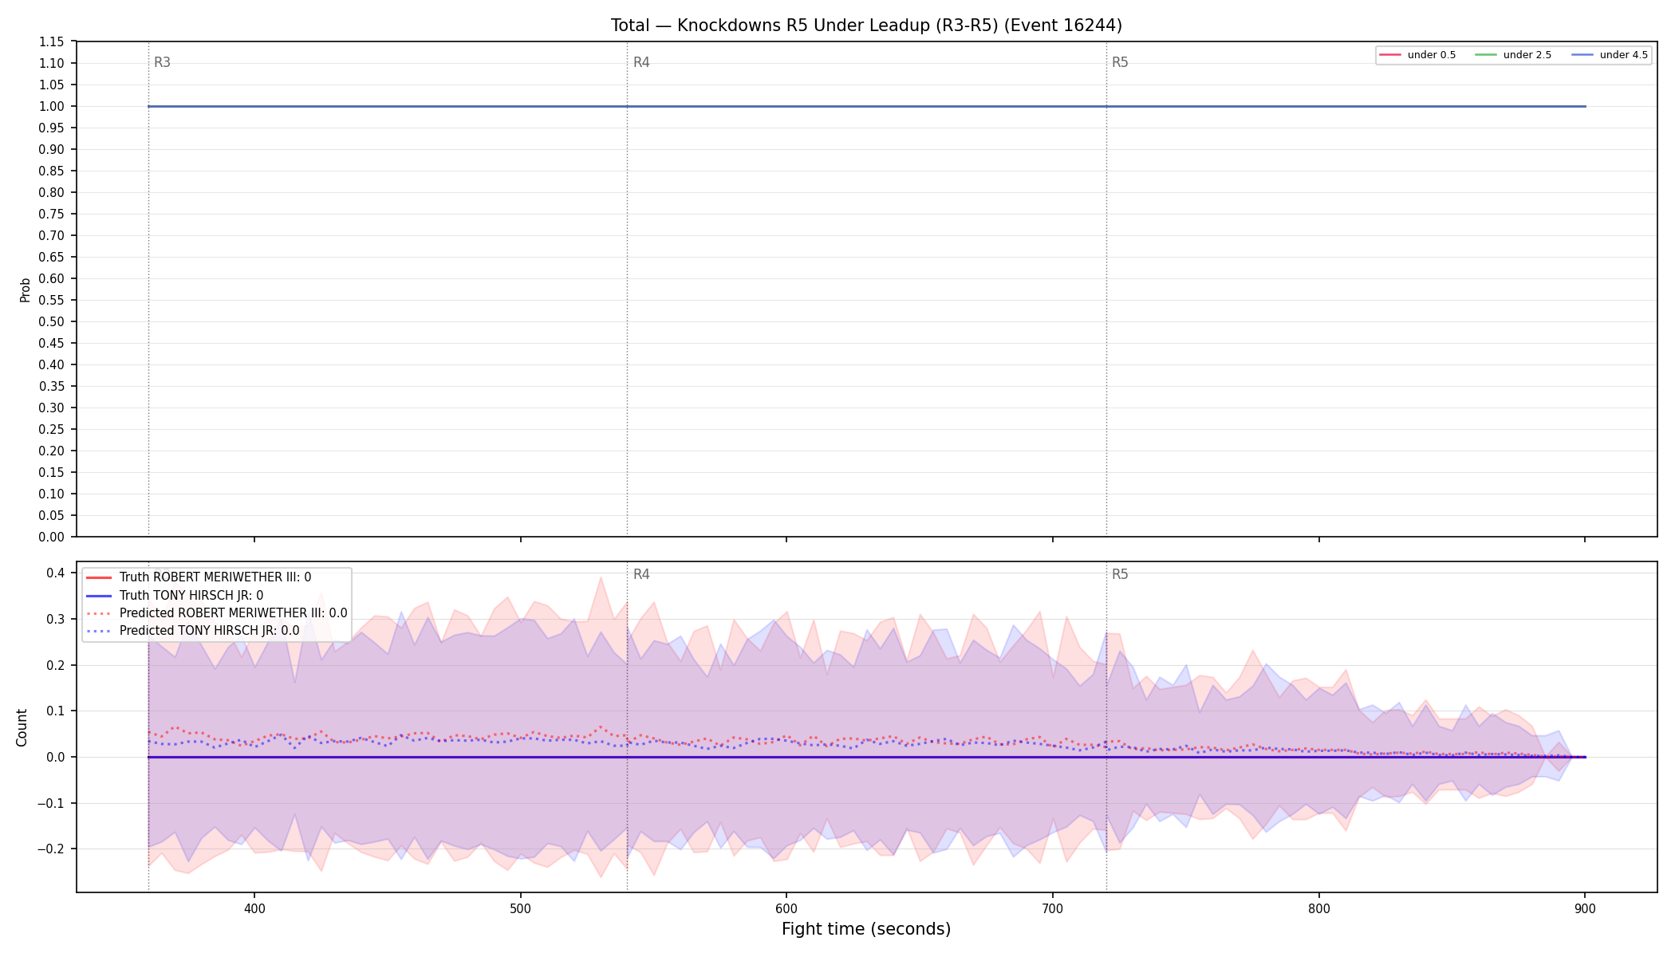Click the R4 label in the bottom chart
1675x957 pixels.
click(641, 574)
